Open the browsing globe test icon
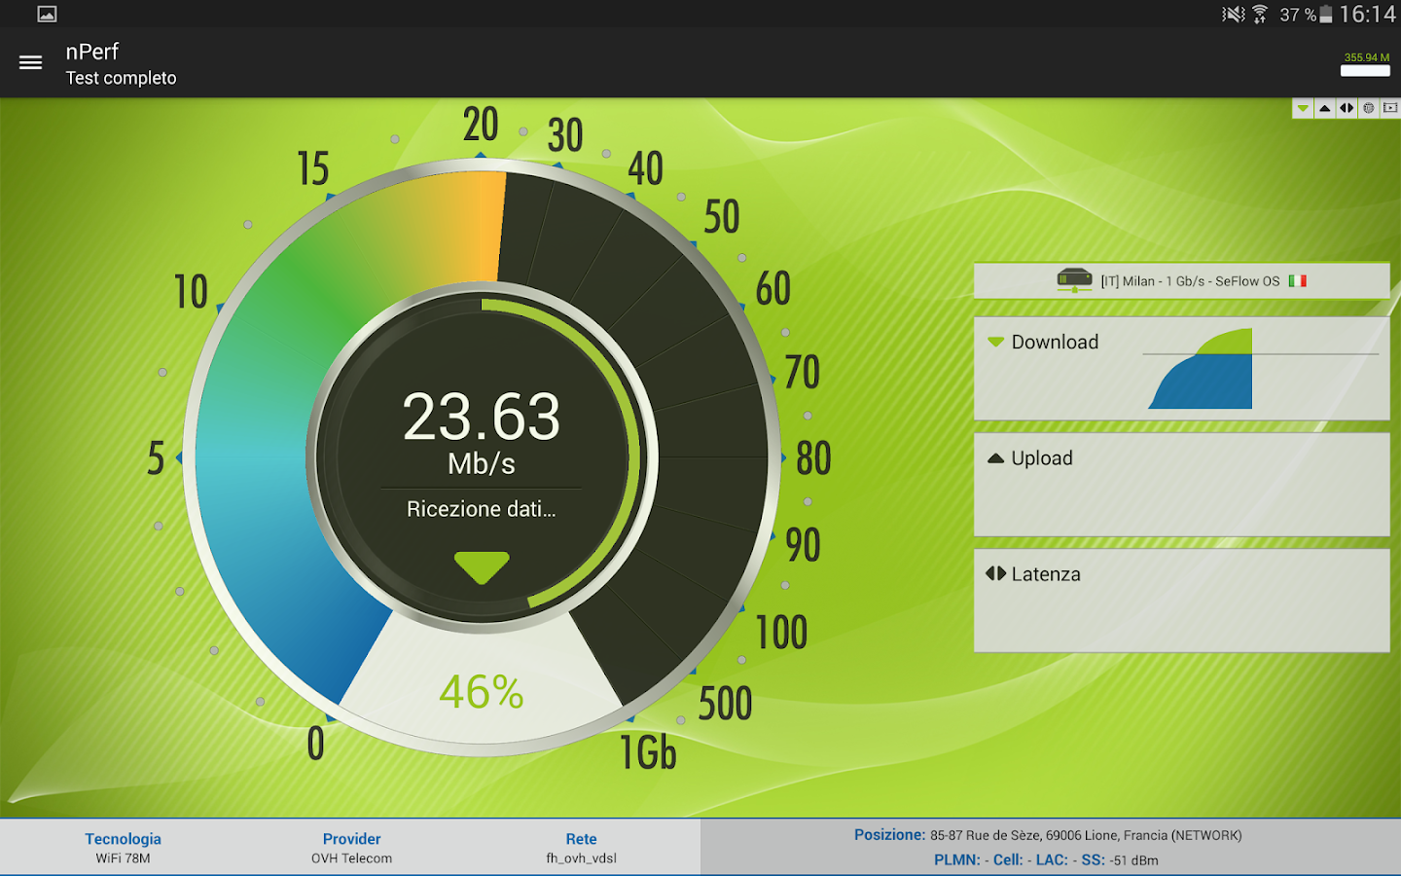Screen dimensions: 1401x876 1369,108
